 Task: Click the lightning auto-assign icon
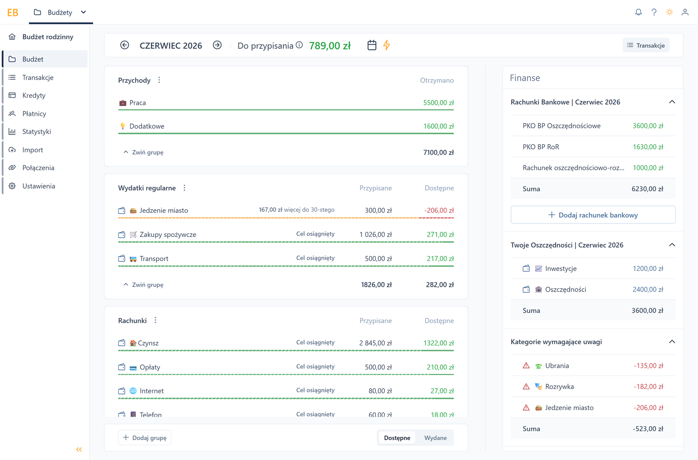(386, 45)
